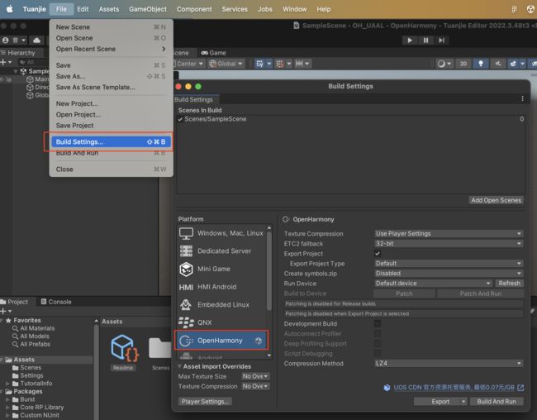This screenshot has width=537, height=420.
Task: Open Player Settings... button
Action: point(205,402)
